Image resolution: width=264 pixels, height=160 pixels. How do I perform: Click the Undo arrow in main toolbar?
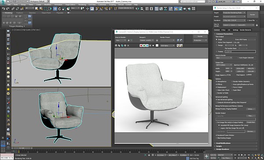4,9
